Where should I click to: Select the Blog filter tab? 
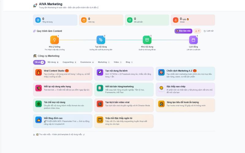(x=129, y=62)
